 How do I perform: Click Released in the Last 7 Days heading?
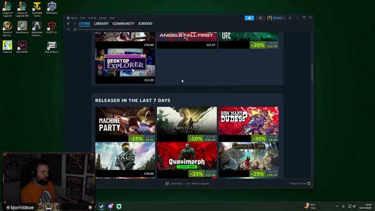(x=133, y=100)
